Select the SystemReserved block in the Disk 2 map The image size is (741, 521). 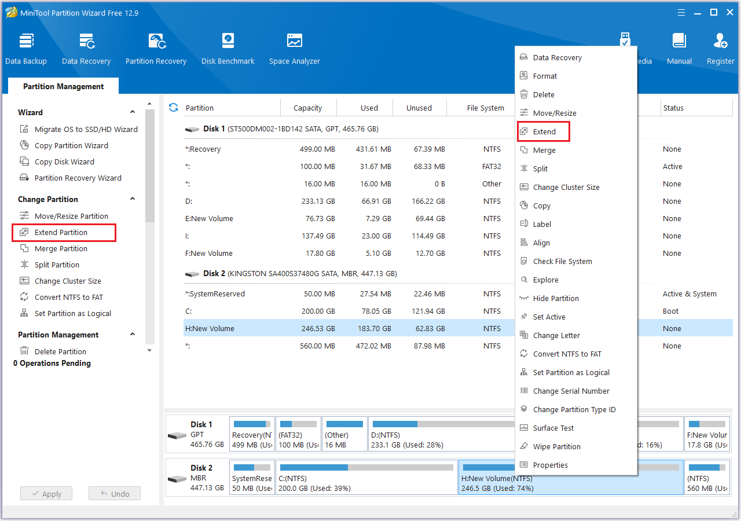(x=252, y=478)
